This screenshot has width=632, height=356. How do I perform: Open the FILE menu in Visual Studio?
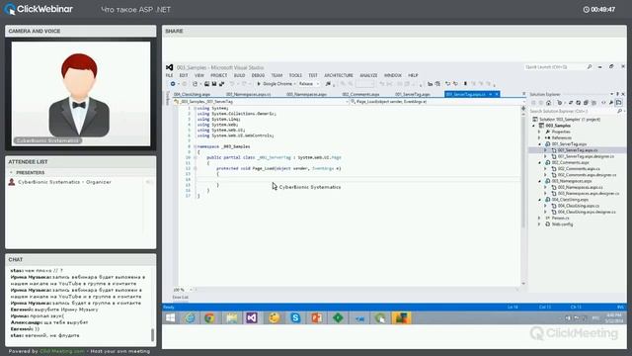(x=169, y=75)
